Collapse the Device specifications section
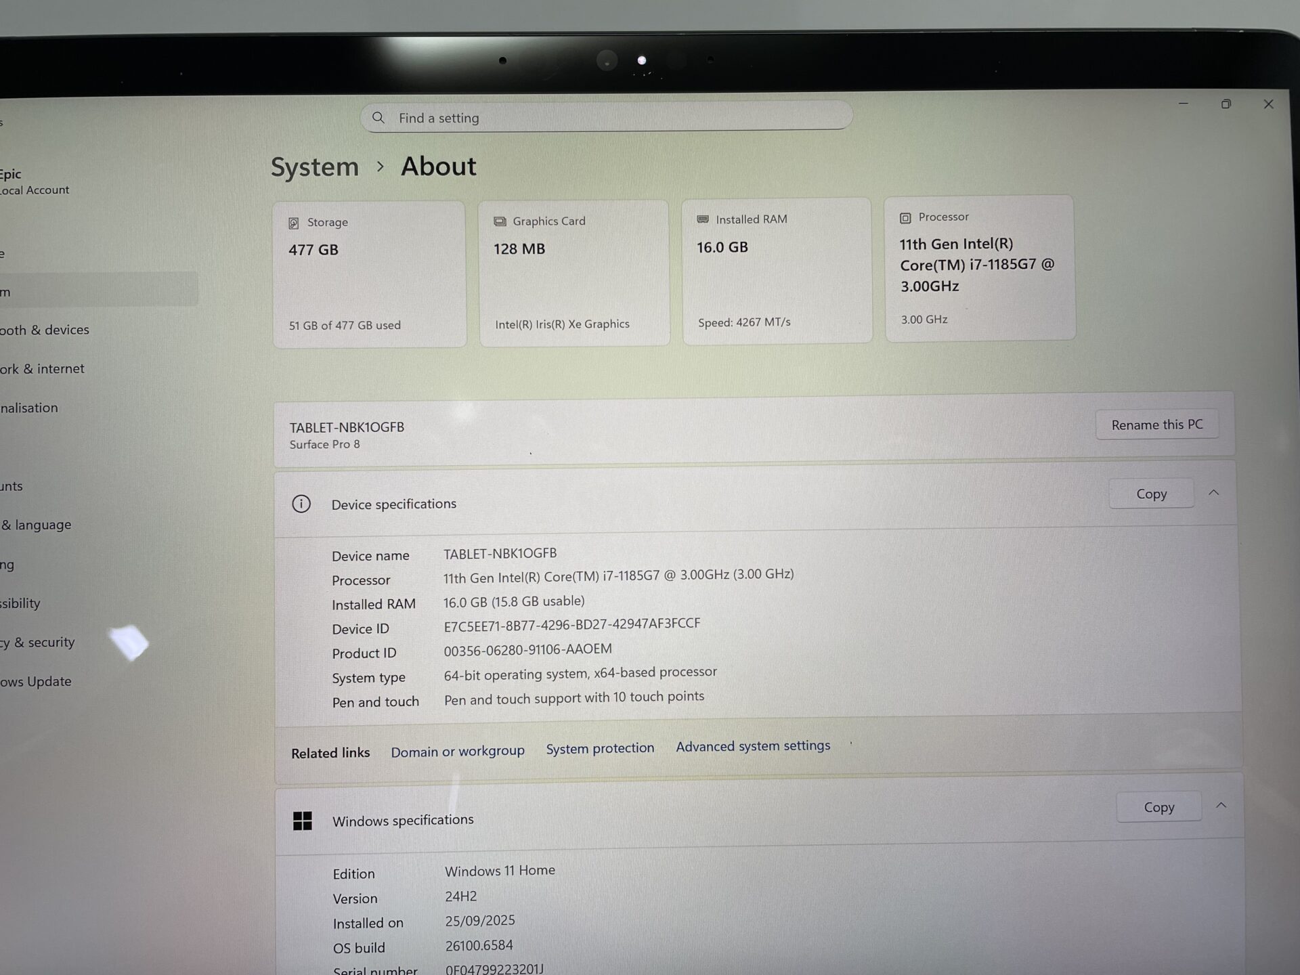Image resolution: width=1300 pixels, height=975 pixels. (1213, 493)
